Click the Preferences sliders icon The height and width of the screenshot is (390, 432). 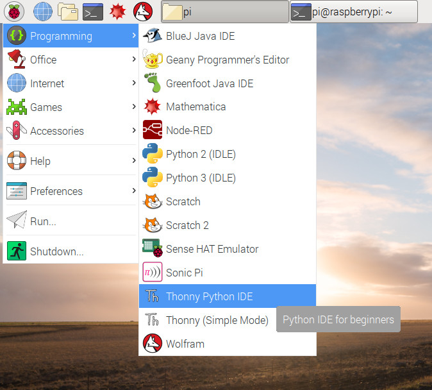pyautogui.click(x=17, y=191)
